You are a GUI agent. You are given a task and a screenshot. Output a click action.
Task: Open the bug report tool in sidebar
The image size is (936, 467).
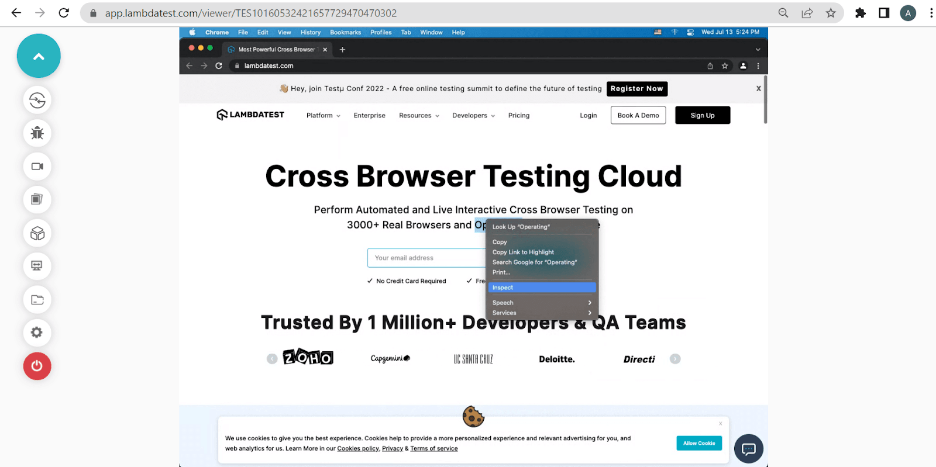pyautogui.click(x=37, y=133)
